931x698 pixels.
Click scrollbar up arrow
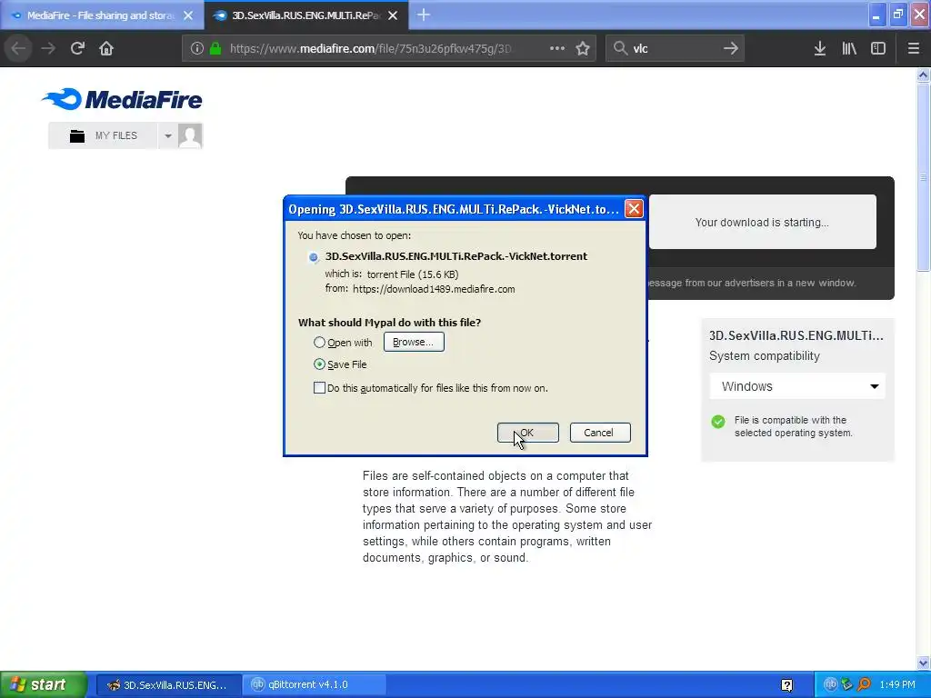tap(923, 75)
